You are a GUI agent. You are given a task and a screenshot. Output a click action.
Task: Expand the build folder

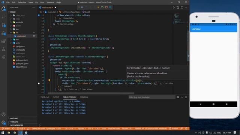[x=11, y=26]
